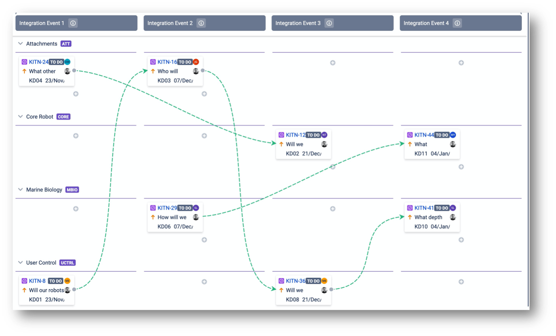Screen dimensions: 556x336
Task: Click the issue type icon on KITN-36
Action: (280, 281)
